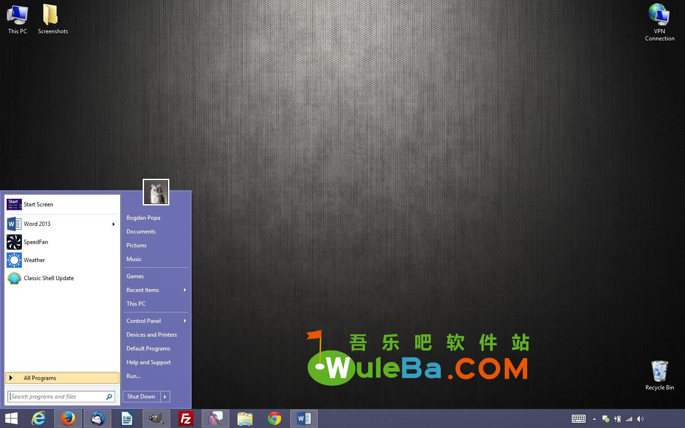This screenshot has height=428, width=685.
Task: Open the Weather app in start menu
Action: click(x=62, y=260)
